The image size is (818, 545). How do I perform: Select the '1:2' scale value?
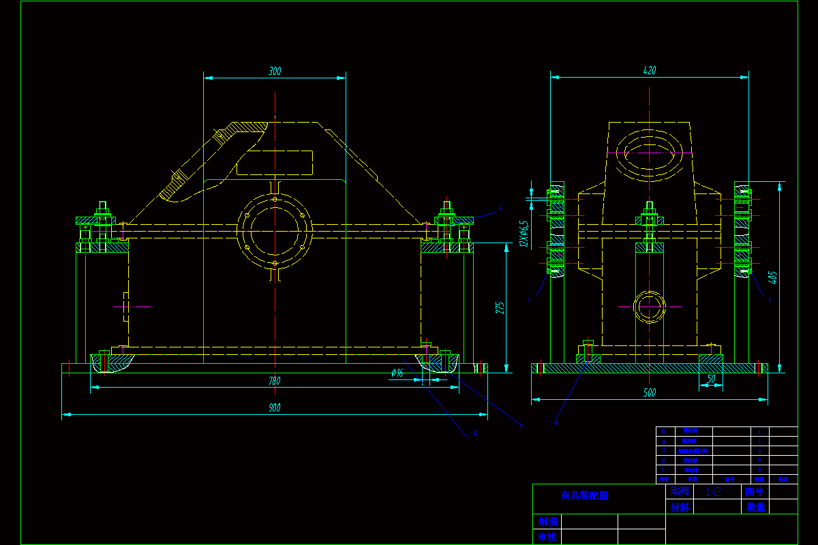point(713,492)
